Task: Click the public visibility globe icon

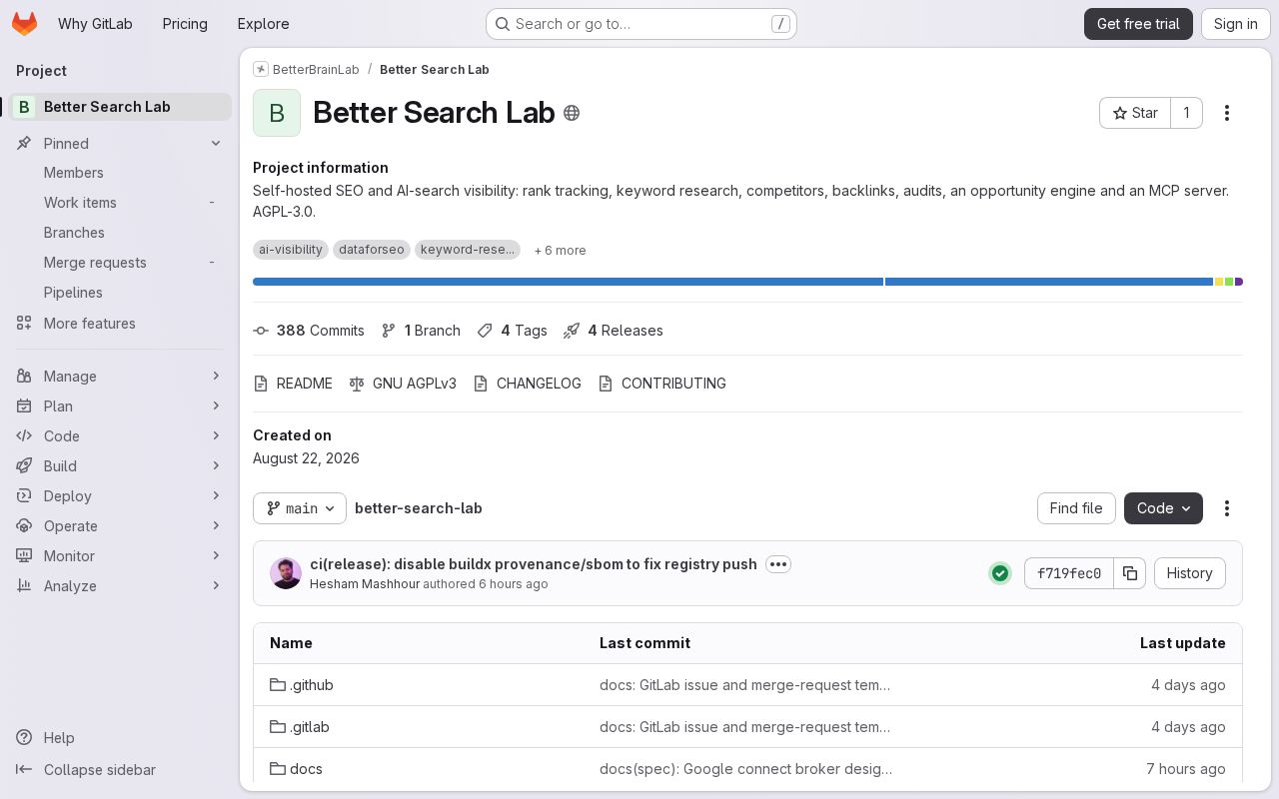Action: point(572,113)
